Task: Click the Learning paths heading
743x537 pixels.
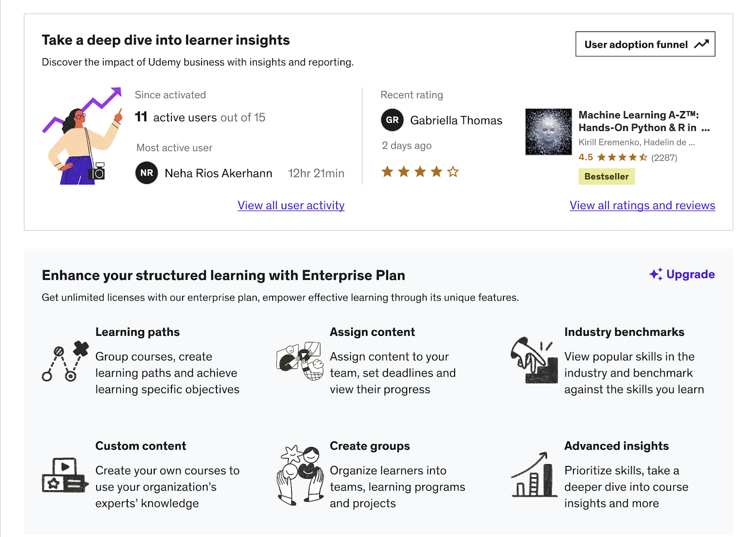Action: (137, 332)
